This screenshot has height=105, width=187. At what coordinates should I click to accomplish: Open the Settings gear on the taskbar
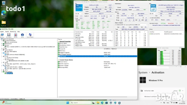[x=111, y=103]
